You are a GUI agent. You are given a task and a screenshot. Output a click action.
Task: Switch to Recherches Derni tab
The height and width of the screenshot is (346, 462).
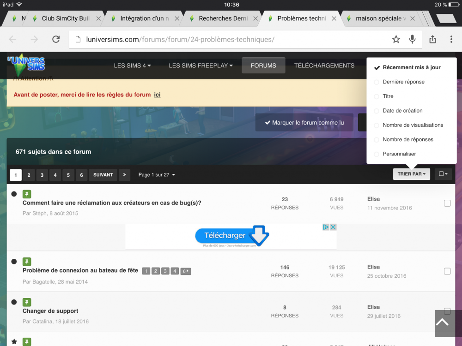(223, 18)
